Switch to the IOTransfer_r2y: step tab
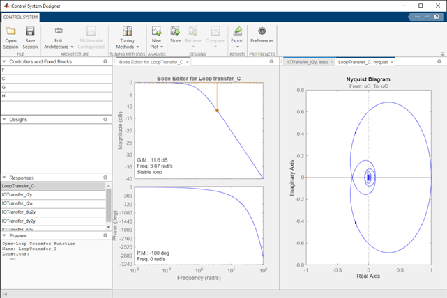 [307, 62]
